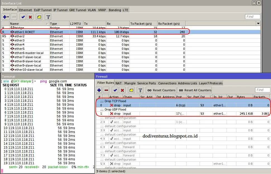
Task: Sort firewall rules by Packets column header
Action: click(262, 97)
